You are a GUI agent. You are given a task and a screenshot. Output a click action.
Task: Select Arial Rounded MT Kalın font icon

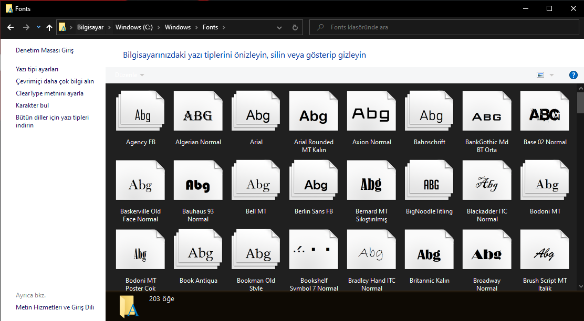click(x=314, y=111)
